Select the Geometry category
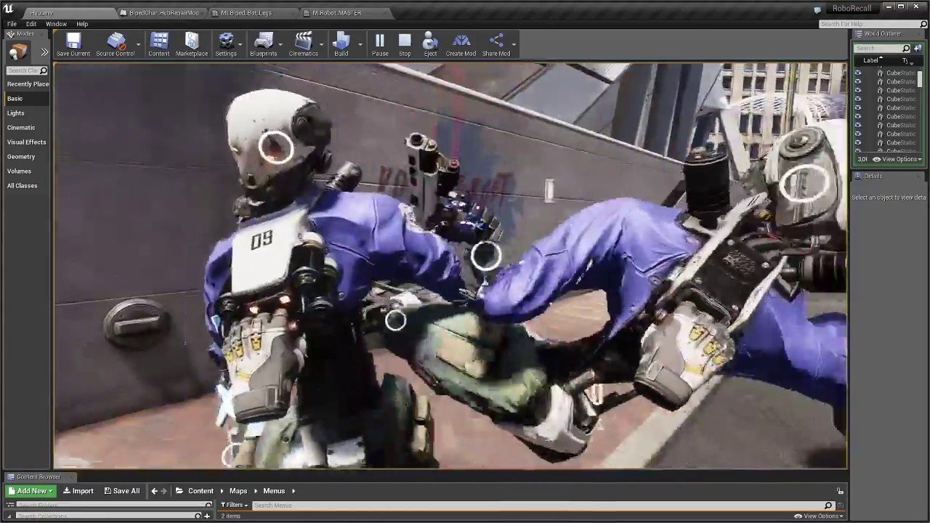 [x=21, y=157]
